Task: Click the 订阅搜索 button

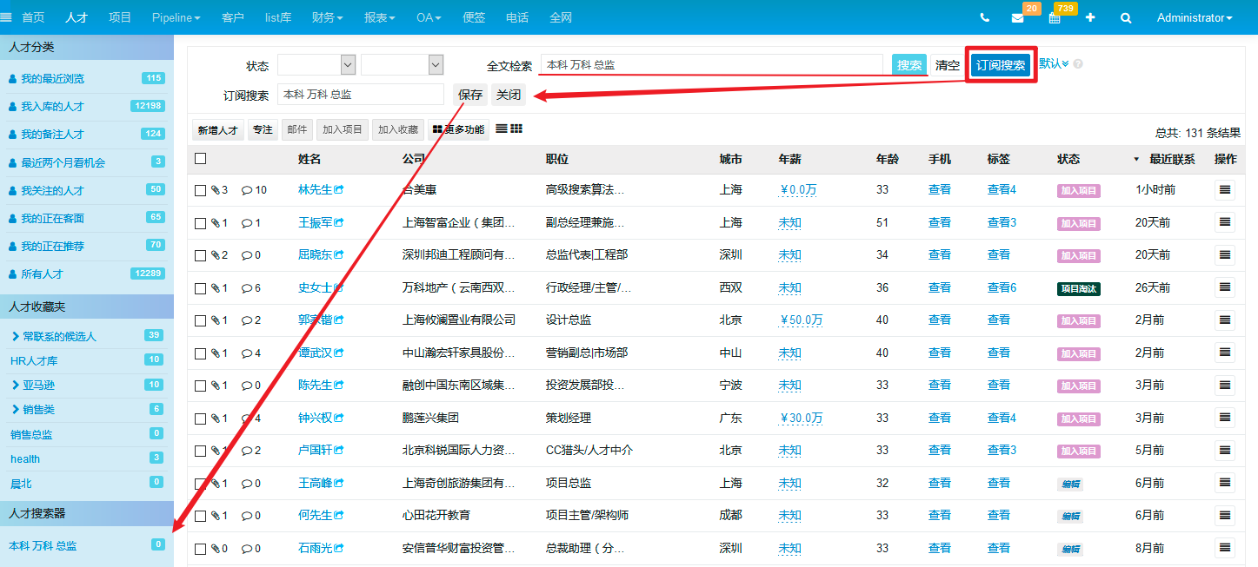Action: pos(1001,65)
